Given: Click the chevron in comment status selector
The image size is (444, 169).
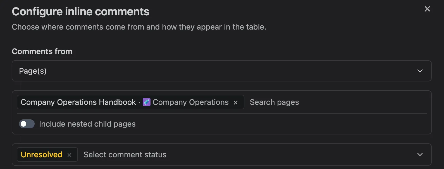Looking at the screenshot, I should (420, 154).
